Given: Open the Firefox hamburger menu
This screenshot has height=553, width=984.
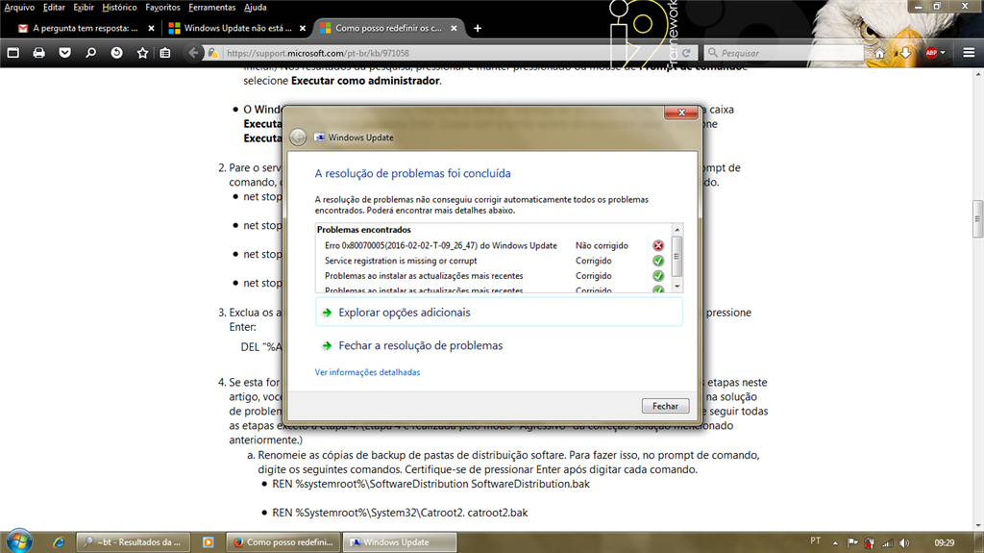Looking at the screenshot, I should click(x=969, y=53).
